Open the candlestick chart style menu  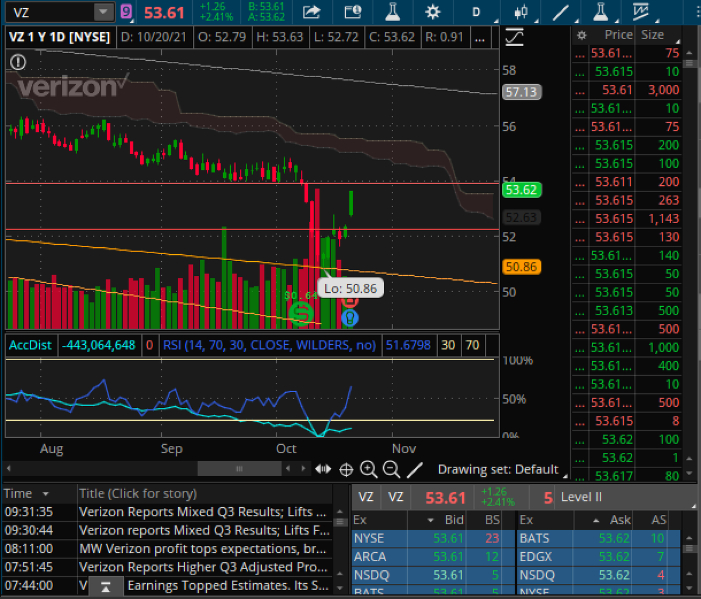(520, 12)
